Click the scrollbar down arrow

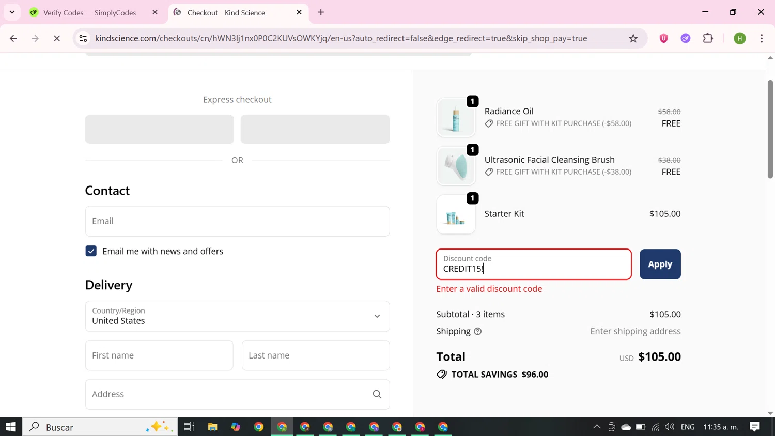pyautogui.click(x=770, y=413)
